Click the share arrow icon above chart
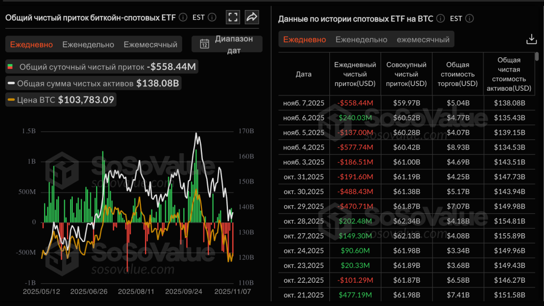This screenshot has width=544, height=306. point(252,17)
